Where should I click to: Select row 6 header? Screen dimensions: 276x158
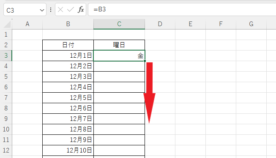(x=6, y=87)
